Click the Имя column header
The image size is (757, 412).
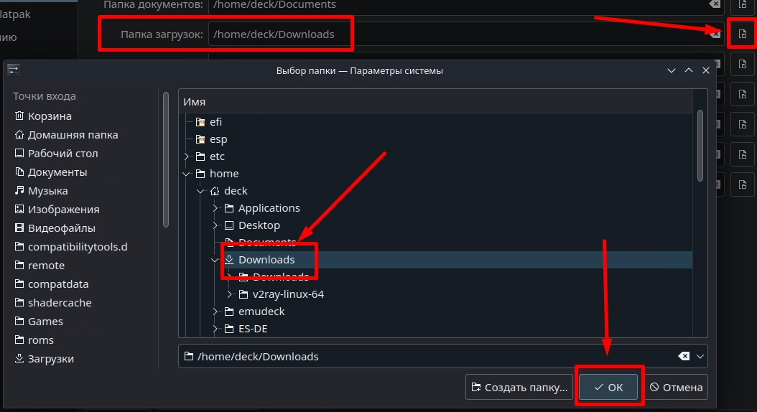pyautogui.click(x=195, y=102)
